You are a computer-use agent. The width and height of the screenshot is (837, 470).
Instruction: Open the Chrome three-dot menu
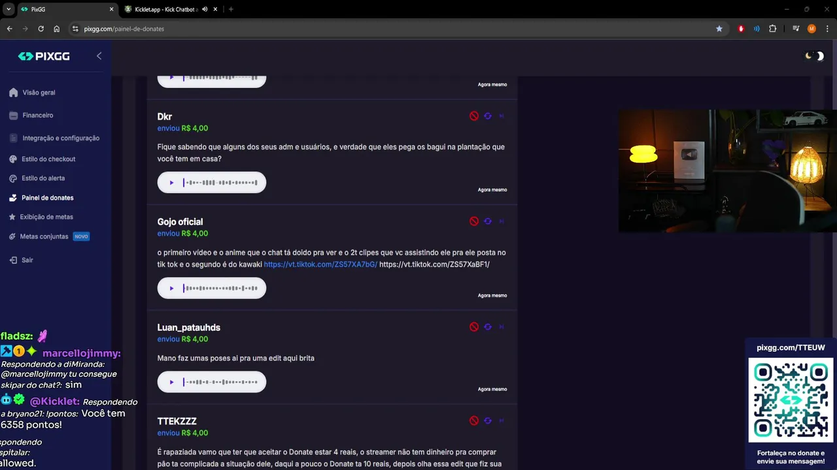pyautogui.click(x=827, y=29)
